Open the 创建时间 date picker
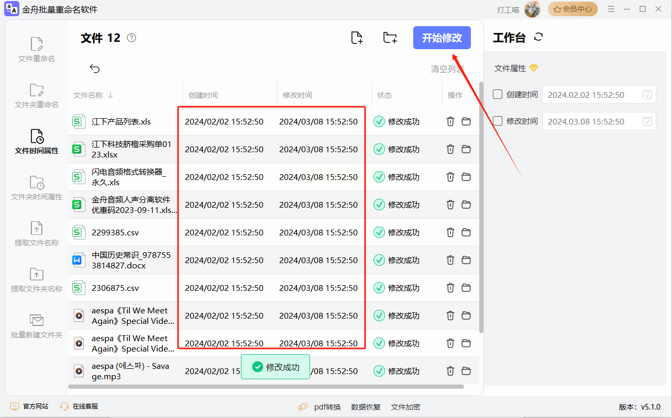Image resolution: width=672 pixels, height=418 pixels. [647, 95]
